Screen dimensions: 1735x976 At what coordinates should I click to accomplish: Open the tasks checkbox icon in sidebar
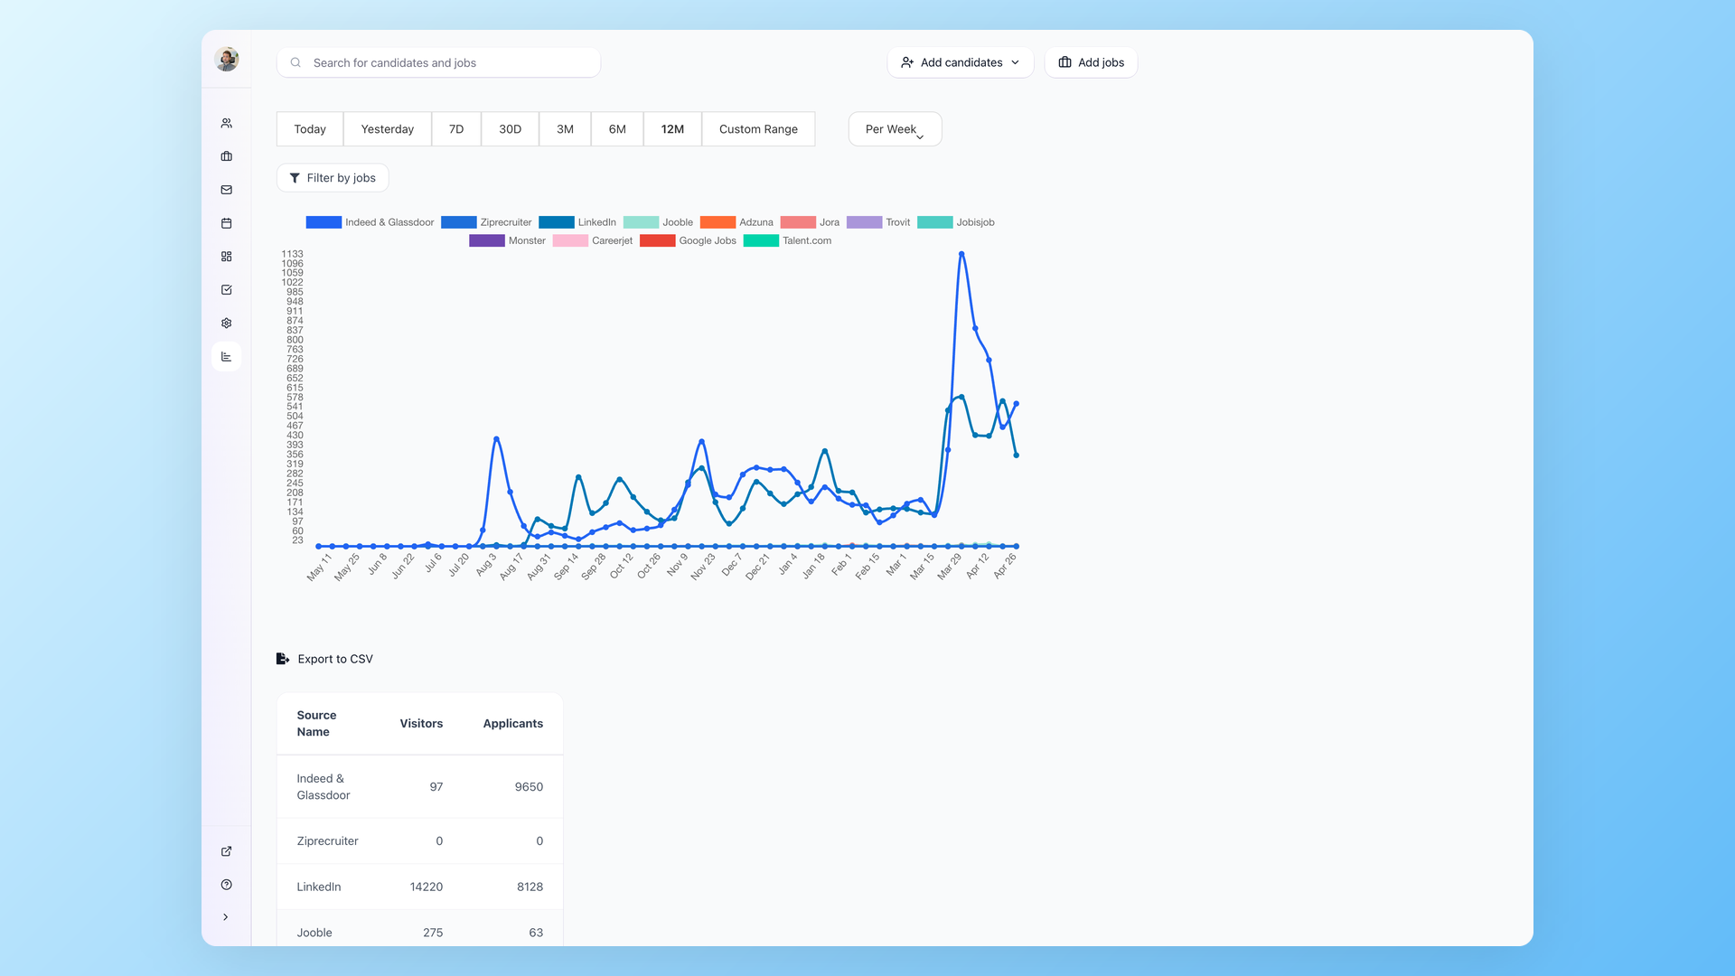(x=227, y=290)
